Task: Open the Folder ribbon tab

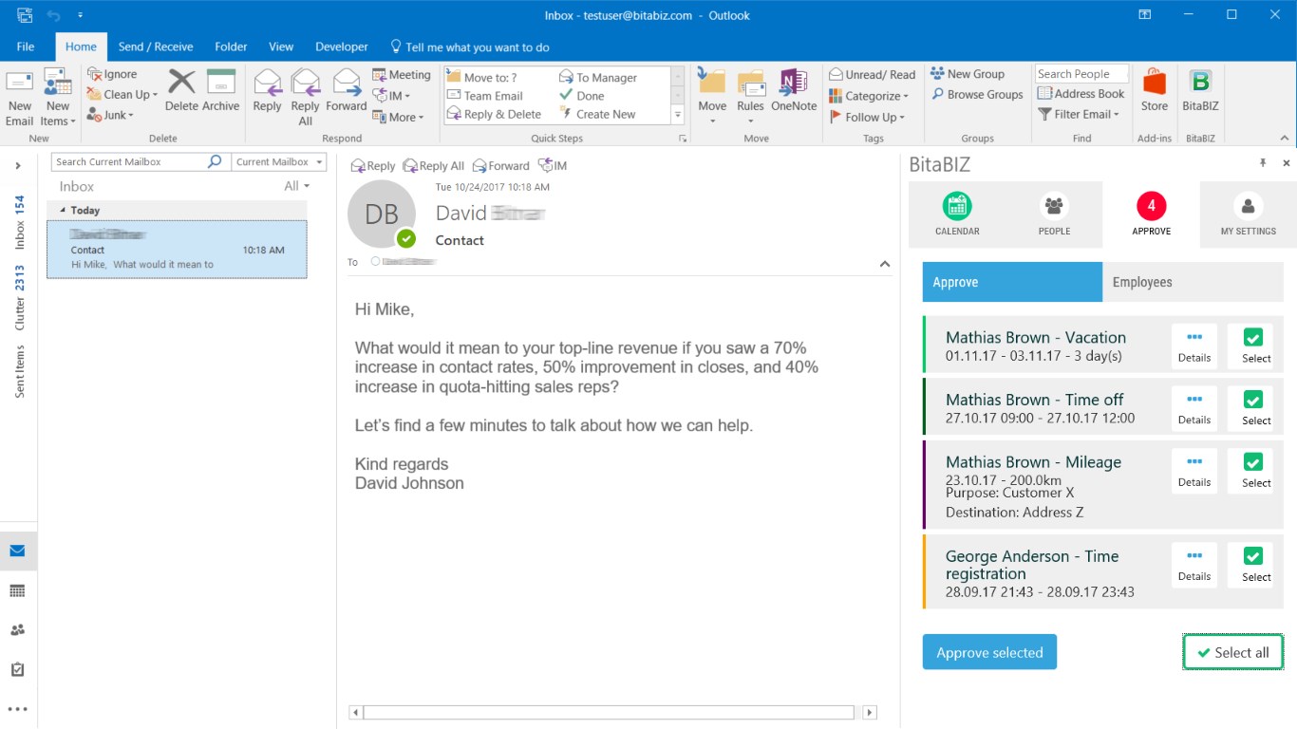Action: pos(231,47)
